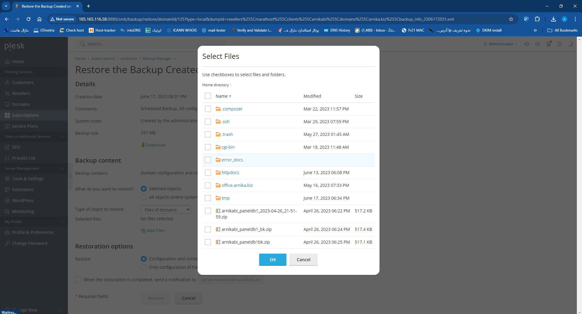Switch to the Restore the Backup browser tab
The image size is (582, 314).
pos(46,6)
